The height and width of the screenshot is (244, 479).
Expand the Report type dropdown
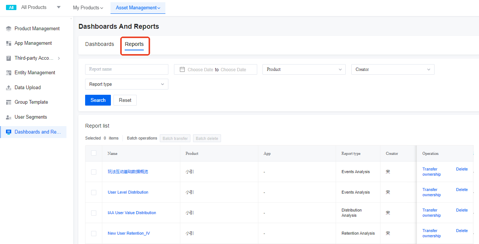point(126,84)
